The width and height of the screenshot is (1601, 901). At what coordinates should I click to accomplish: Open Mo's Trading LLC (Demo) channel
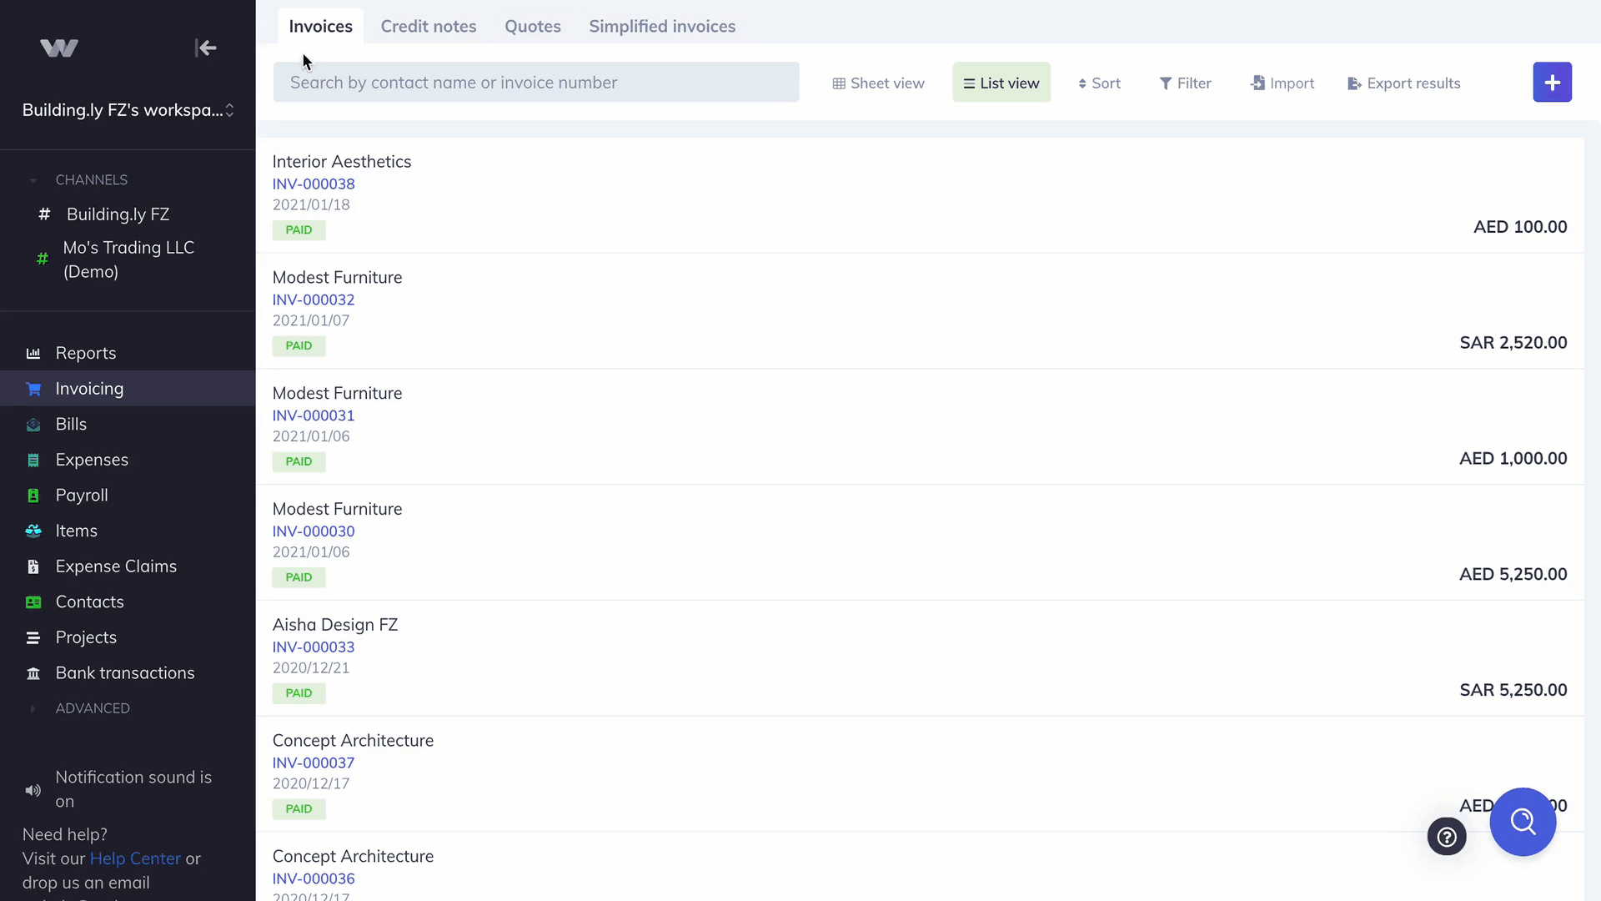tap(128, 259)
